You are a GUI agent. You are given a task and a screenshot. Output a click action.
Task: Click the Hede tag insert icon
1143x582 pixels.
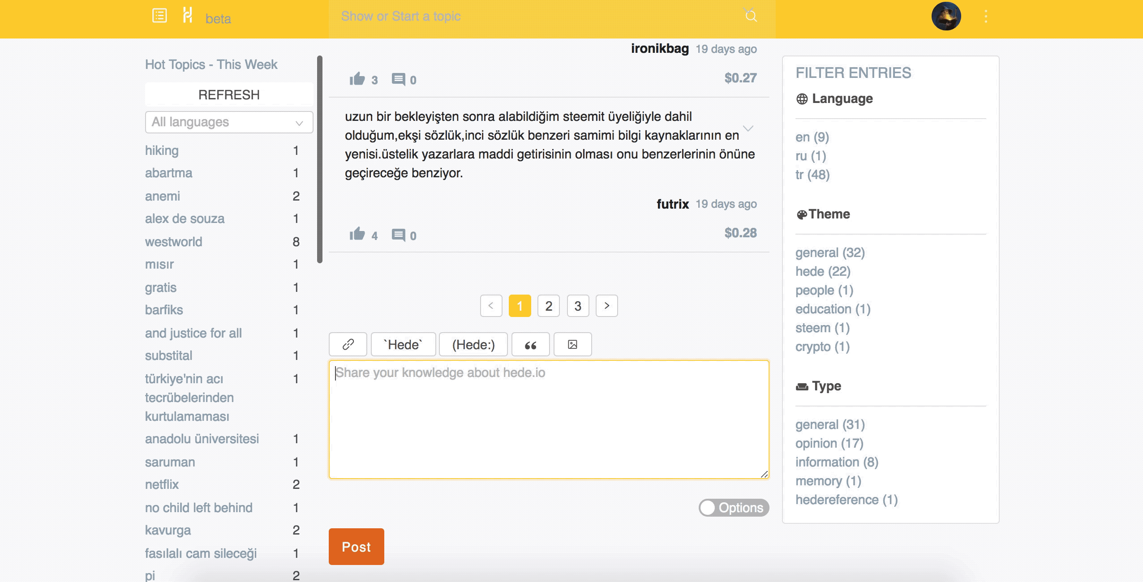[x=403, y=344]
